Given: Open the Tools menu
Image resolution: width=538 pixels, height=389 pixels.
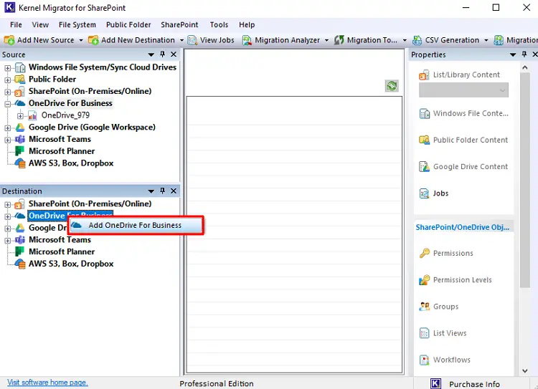Looking at the screenshot, I should tap(219, 24).
